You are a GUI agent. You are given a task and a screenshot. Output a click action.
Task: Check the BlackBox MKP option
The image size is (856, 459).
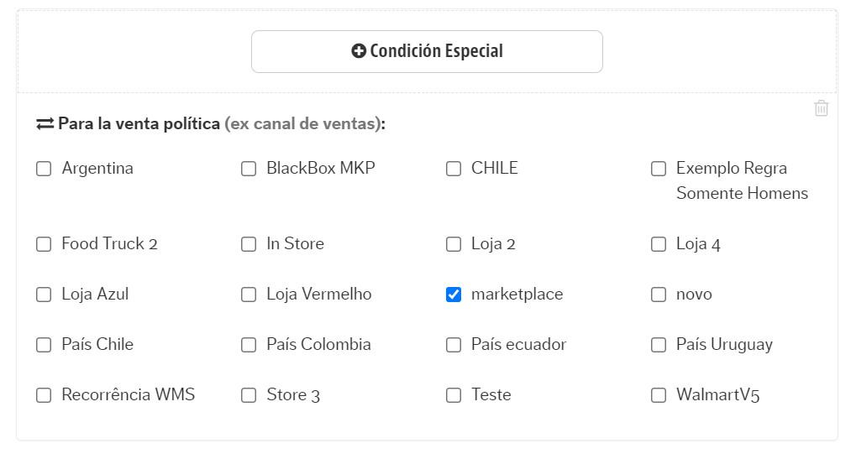[249, 169]
